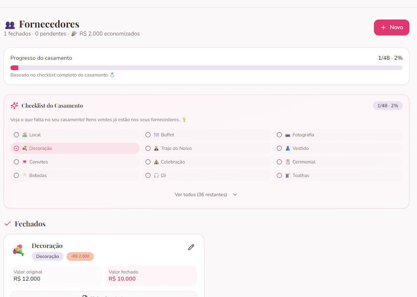Mark Buffet as done in checklist
The width and height of the screenshot is (417, 297).
tap(148, 135)
